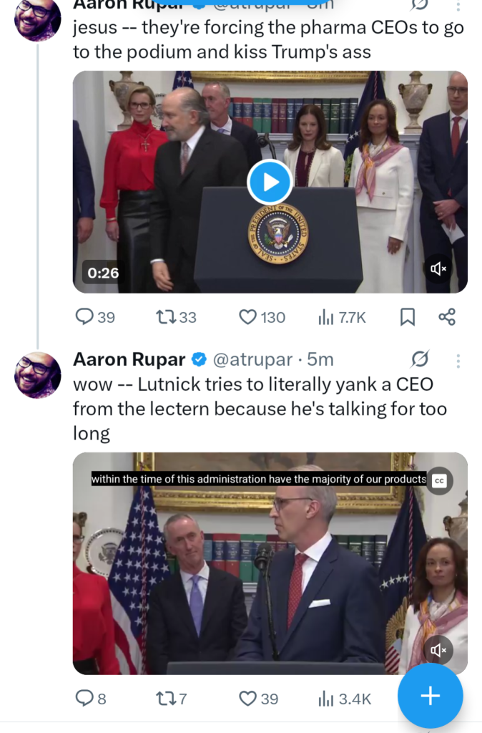Screen dimensions: 482x733
Task: Bookmark the pharma CEOs tweet
Action: coord(408,316)
